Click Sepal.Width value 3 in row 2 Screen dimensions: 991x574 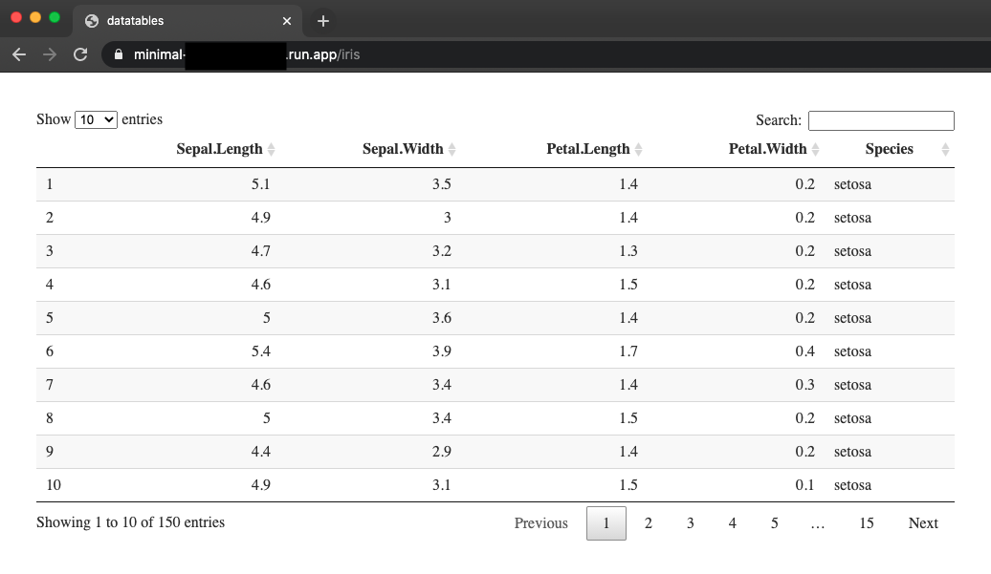point(447,218)
